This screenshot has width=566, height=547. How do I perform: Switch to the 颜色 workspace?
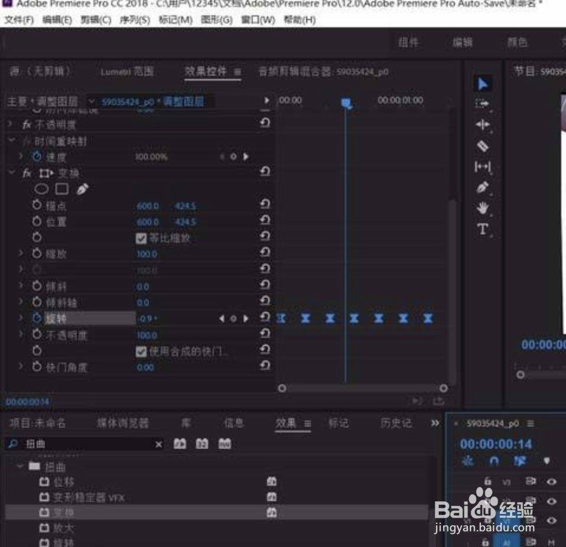coord(518,43)
